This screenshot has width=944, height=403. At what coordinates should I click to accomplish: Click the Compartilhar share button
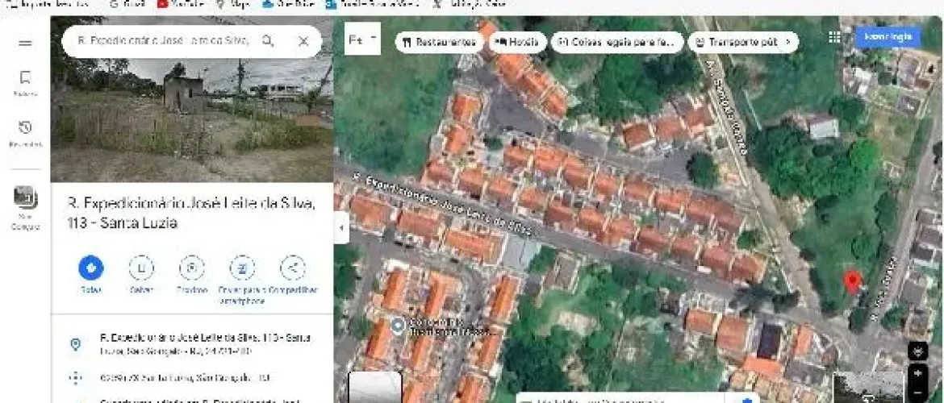[292, 268]
